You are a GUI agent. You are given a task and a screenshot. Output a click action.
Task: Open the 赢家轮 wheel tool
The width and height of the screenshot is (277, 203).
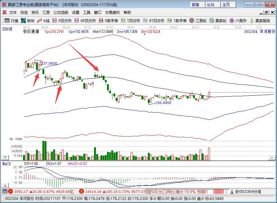218,21
